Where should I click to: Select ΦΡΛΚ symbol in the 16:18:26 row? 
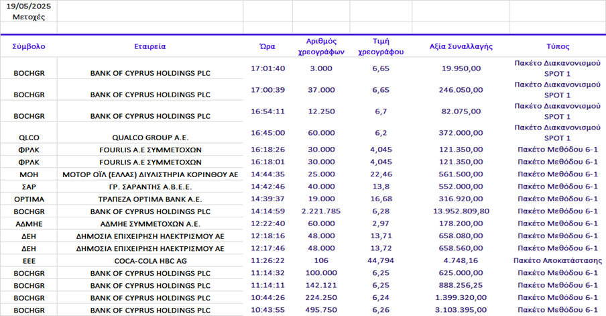29,150
